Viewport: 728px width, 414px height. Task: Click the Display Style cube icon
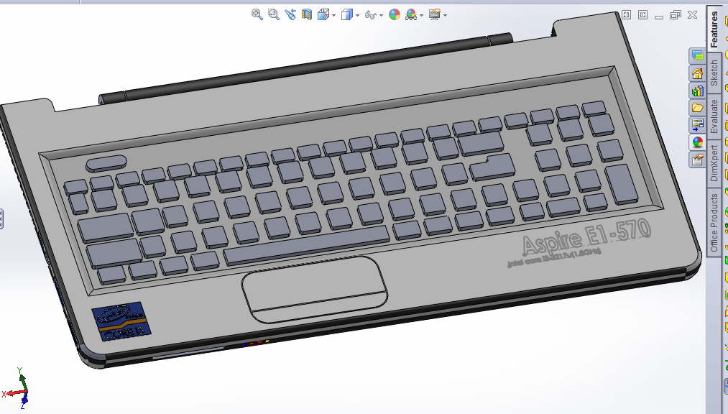(347, 15)
